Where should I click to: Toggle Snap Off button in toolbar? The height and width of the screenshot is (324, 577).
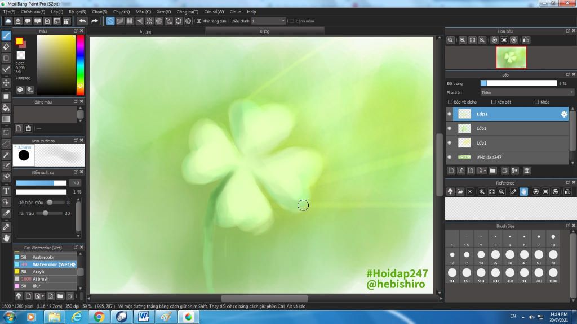pyautogui.click(x=110, y=21)
